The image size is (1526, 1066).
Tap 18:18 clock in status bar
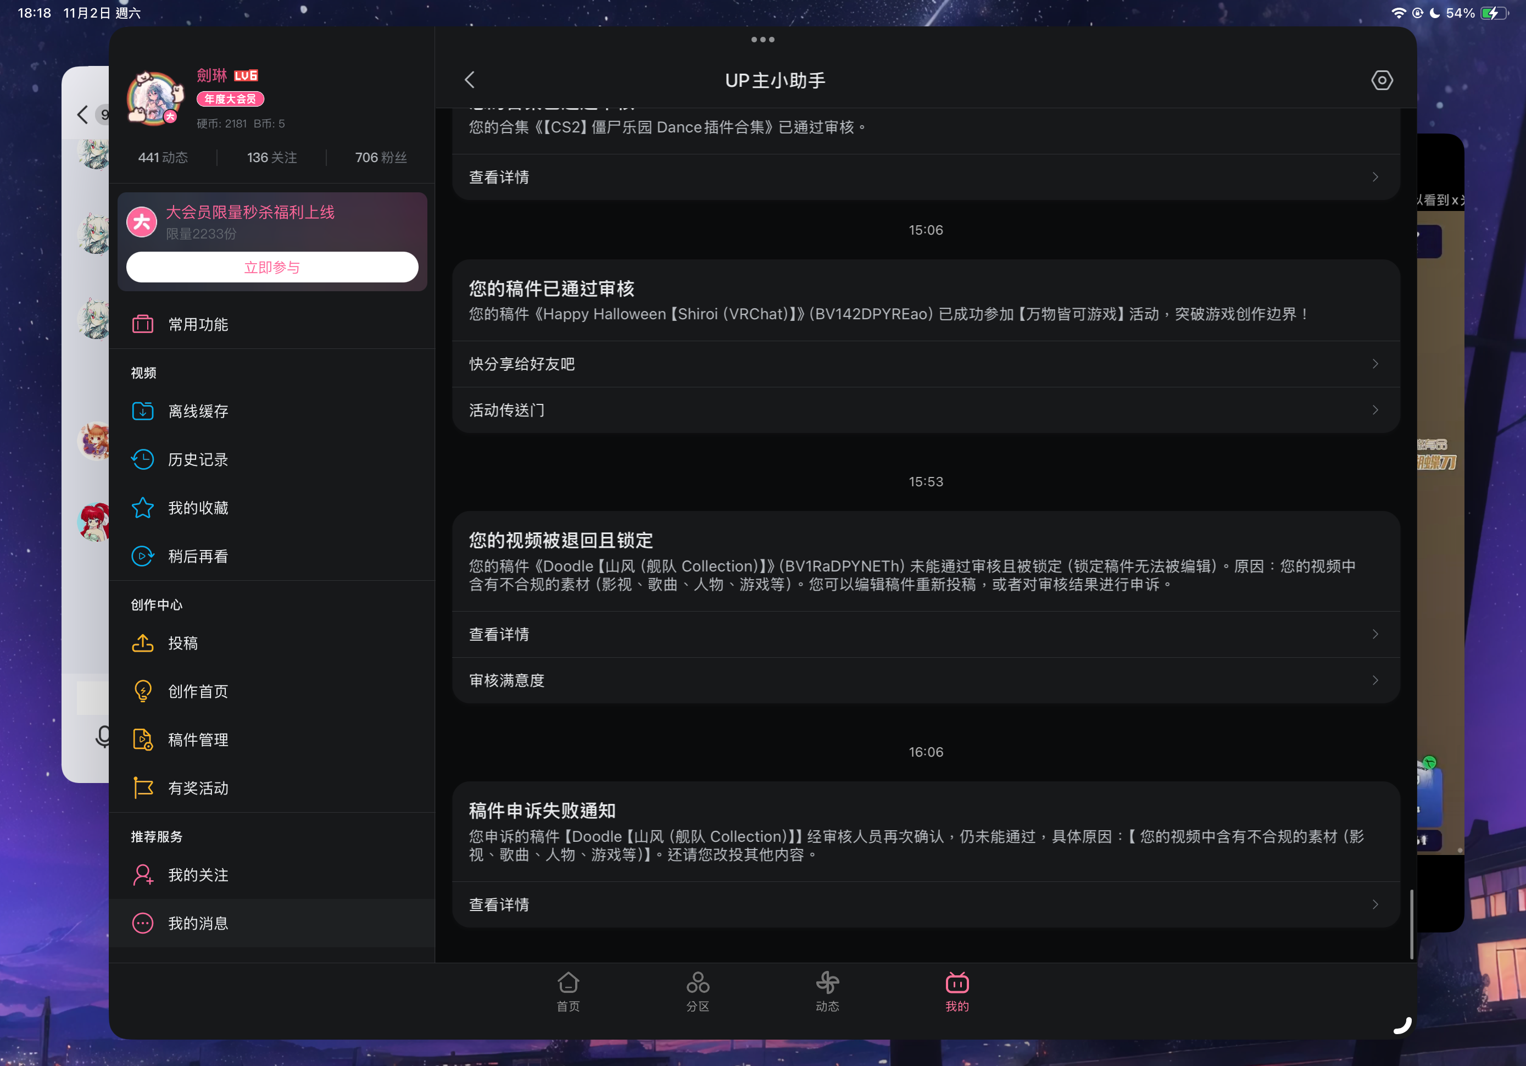[34, 13]
